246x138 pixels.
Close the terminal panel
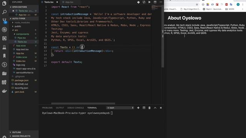point(161,108)
